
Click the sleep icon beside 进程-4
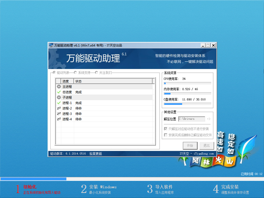pyautogui.click(x=59, y=119)
